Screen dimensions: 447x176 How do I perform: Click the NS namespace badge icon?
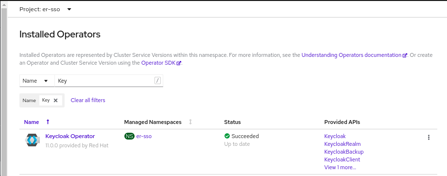point(129,136)
